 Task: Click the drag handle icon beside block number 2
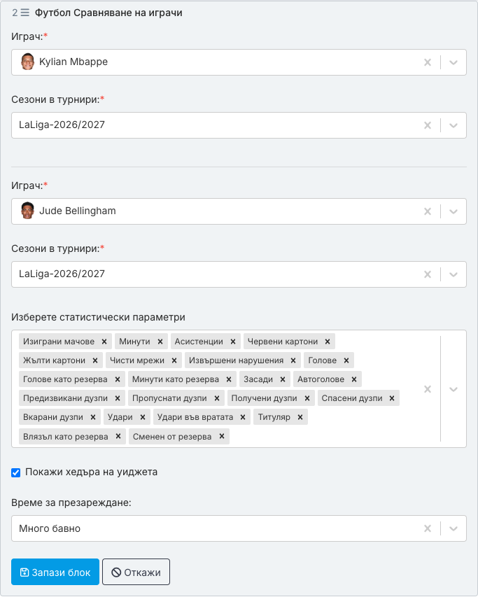(24, 13)
